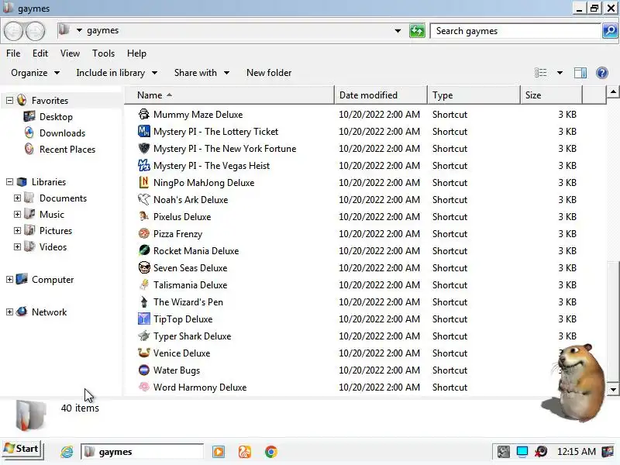The height and width of the screenshot is (465, 620).
Task: Click the change view icon
Action: click(540, 73)
